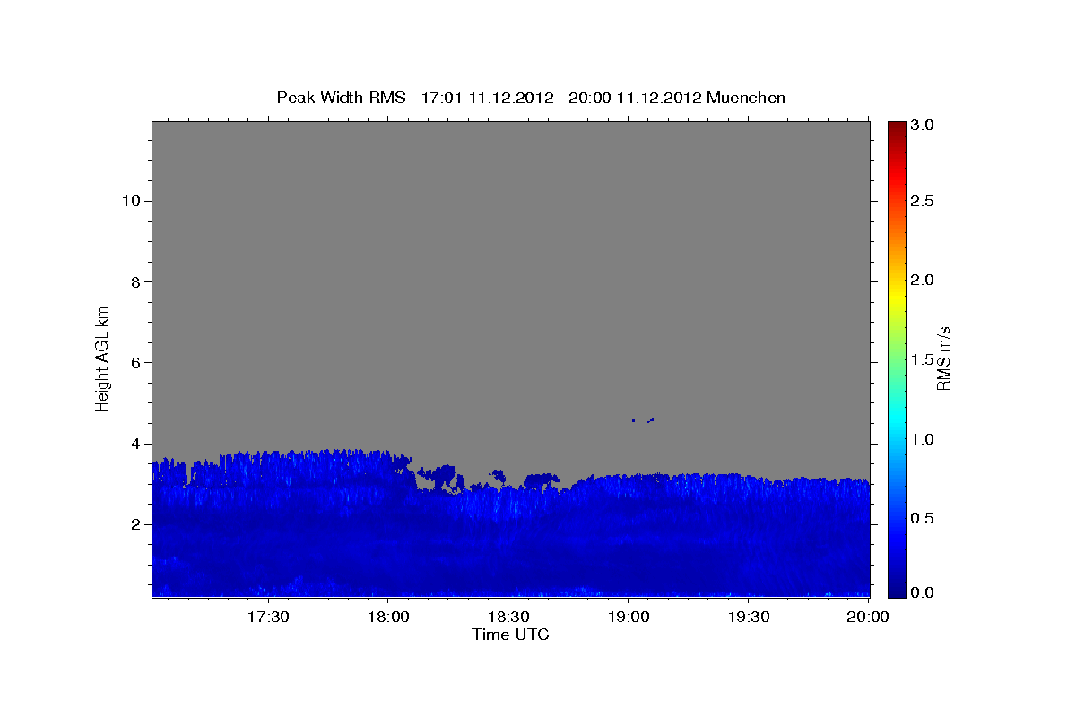Click the 19:30 time tick label
Viewport: 1076px width, 717px height.
pyautogui.click(x=748, y=617)
